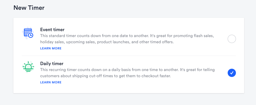The height and width of the screenshot is (105, 256).
Task: Click the Event timer calendar icon
Action: (x=28, y=33)
